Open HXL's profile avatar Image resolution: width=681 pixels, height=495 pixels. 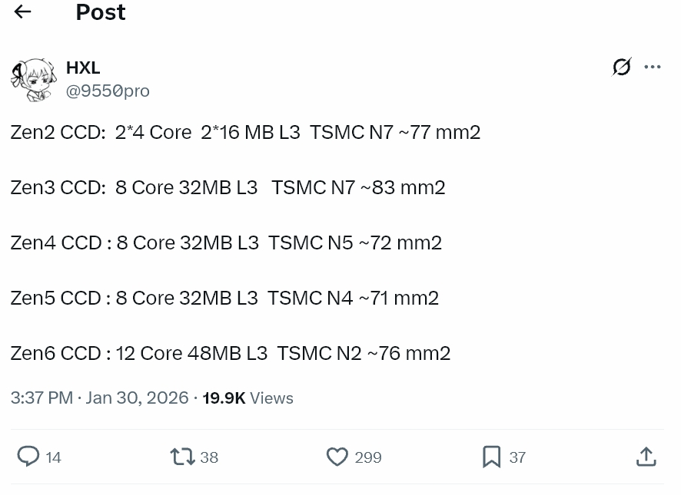pyautogui.click(x=34, y=79)
